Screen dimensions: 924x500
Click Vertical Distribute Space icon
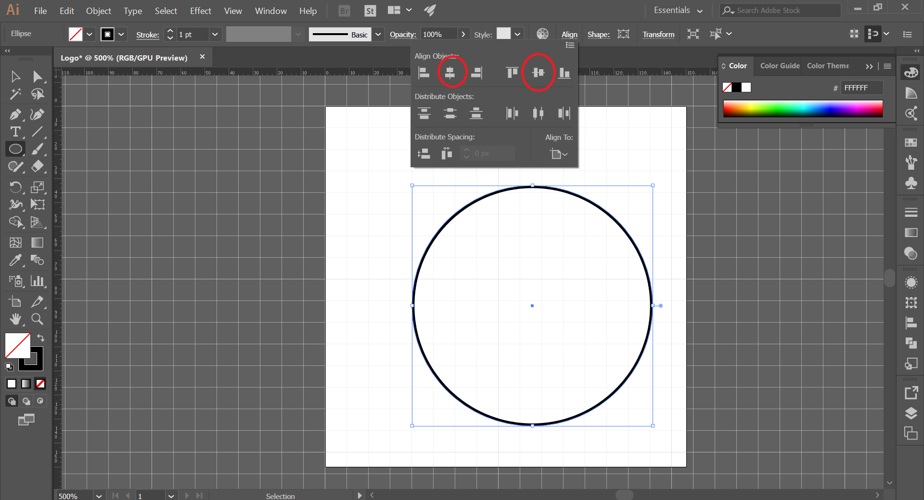[x=424, y=154]
